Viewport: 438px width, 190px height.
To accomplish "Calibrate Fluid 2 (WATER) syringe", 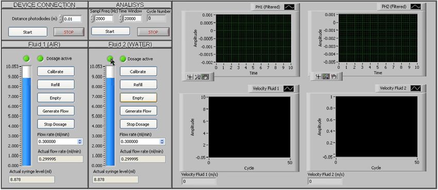I will tap(139, 71).
